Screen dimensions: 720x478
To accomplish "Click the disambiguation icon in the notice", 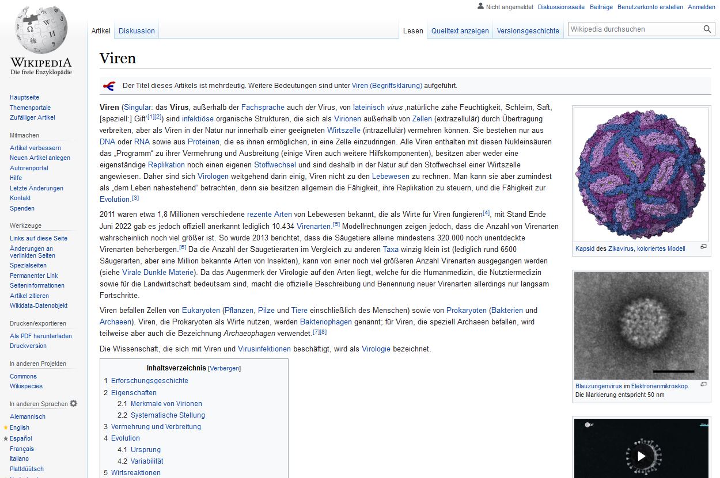I will tap(109, 86).
